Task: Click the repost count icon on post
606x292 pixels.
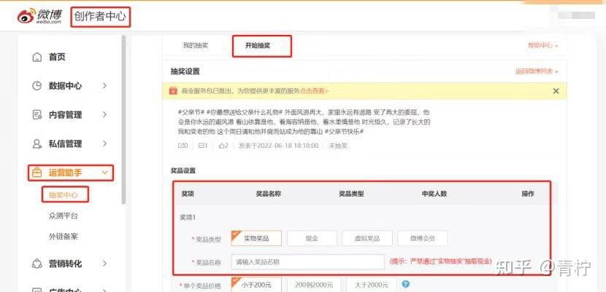Action: tap(183, 146)
